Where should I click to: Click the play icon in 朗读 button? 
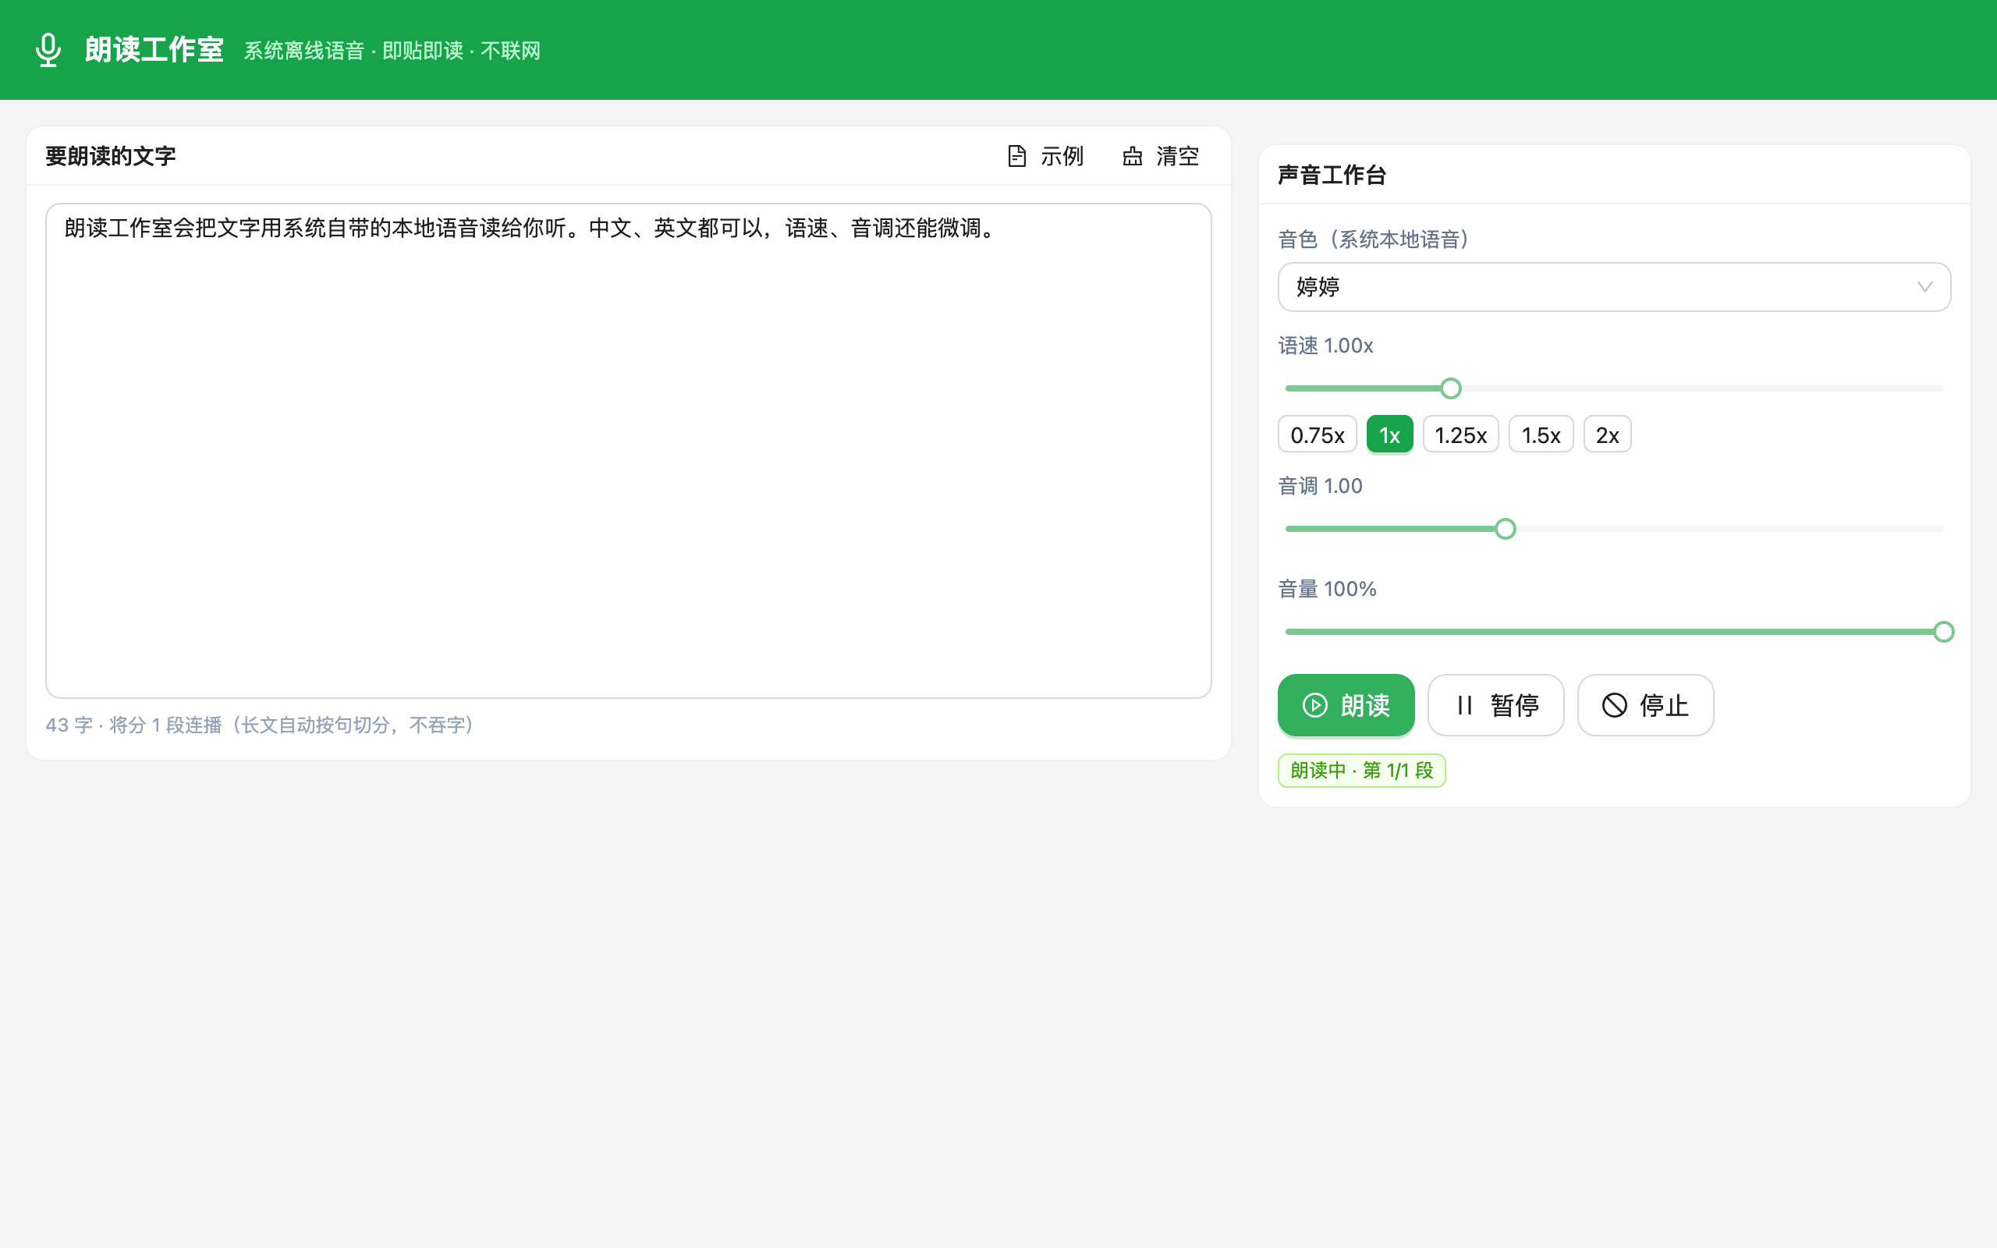(x=1314, y=705)
